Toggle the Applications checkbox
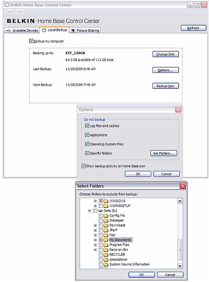209x282 pixels. 87,135
